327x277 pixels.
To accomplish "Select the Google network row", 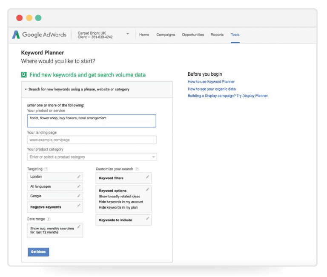I will 55,196.
